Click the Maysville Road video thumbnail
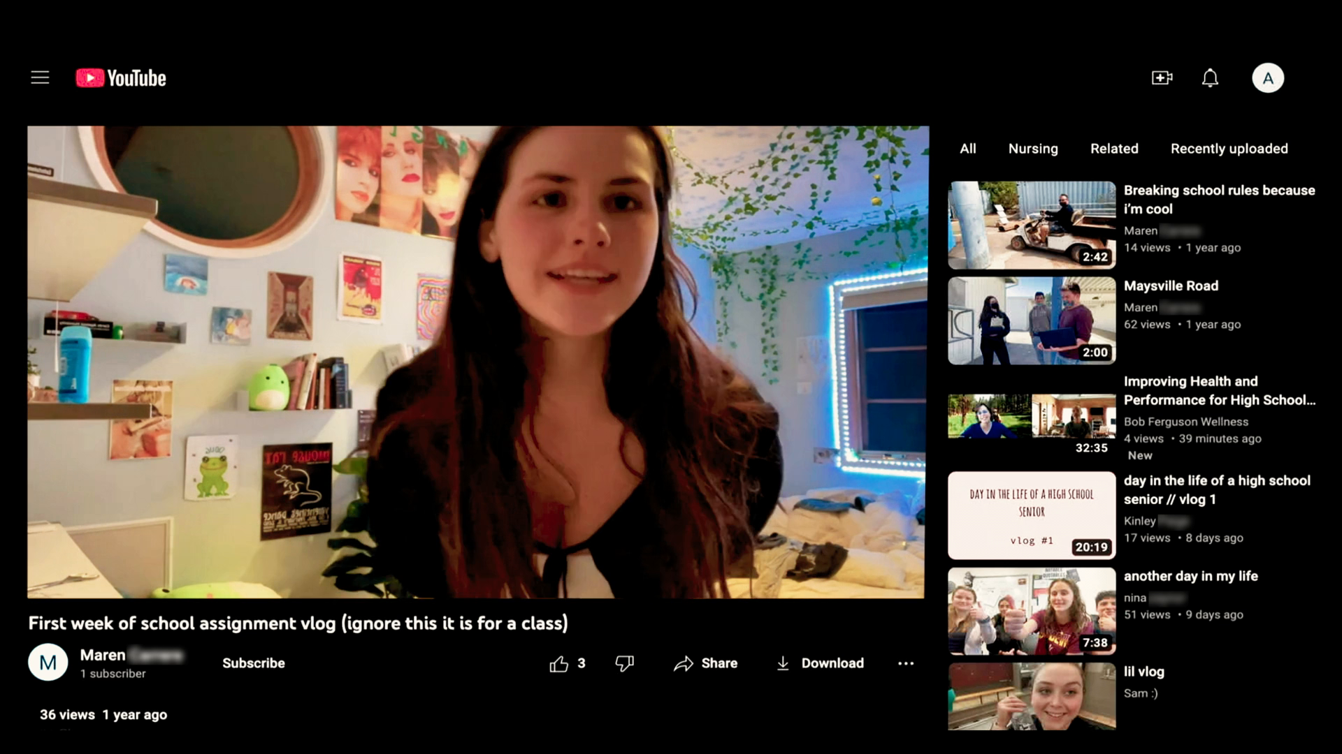The height and width of the screenshot is (754, 1342). pyautogui.click(x=1031, y=320)
